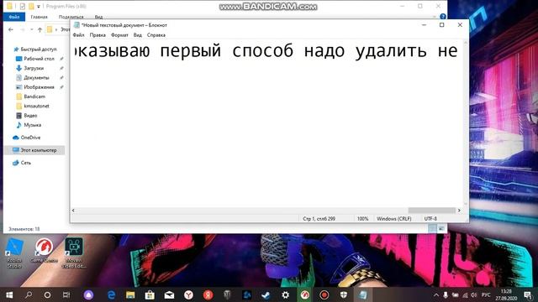538x302 pixels.
Task: Open the Файл menu in Notepad
Action: pos(78,35)
